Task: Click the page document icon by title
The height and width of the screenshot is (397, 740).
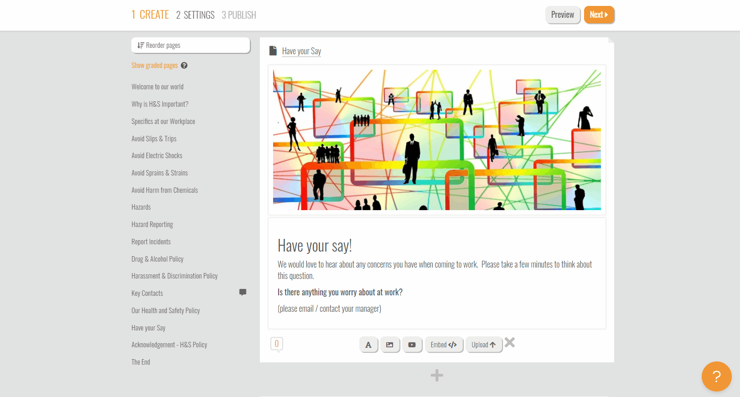Action: [273, 51]
